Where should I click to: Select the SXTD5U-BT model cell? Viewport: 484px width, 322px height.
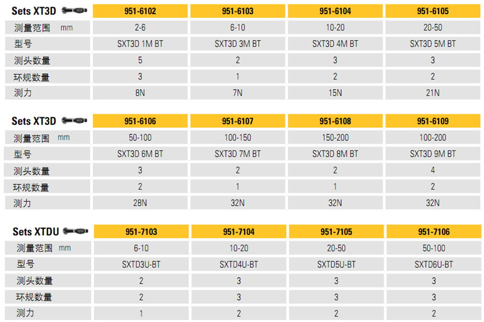click(336, 264)
